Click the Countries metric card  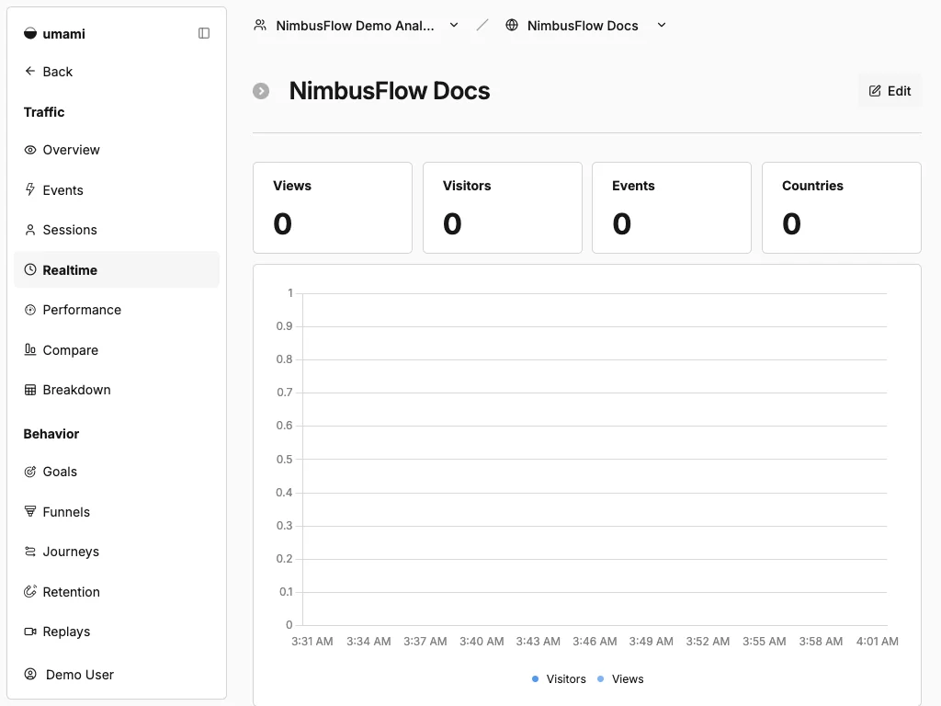click(x=842, y=208)
